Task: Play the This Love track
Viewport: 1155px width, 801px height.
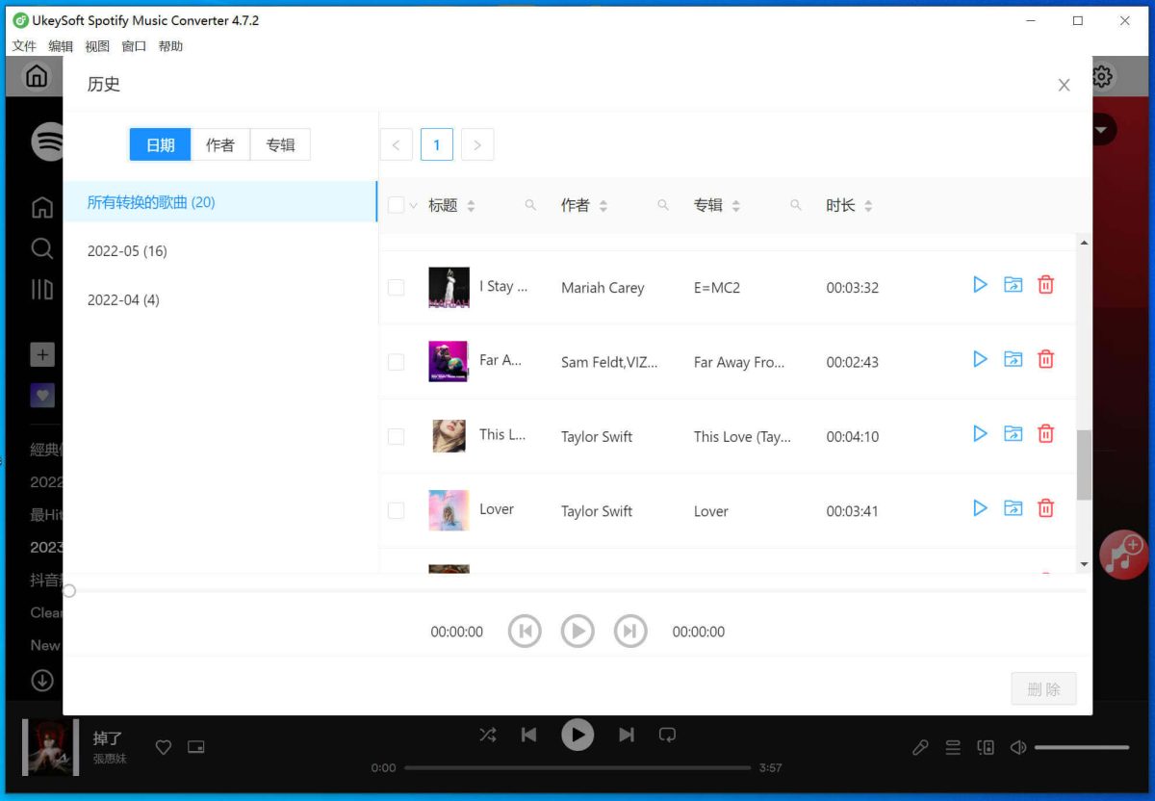Action: tap(980, 434)
